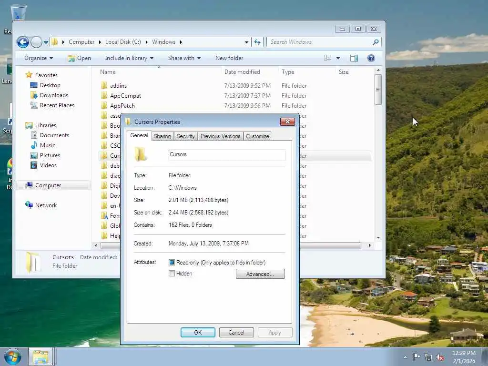Viewport: 488px width, 366px height.
Task: Select the AppPatch folder
Action: (122, 105)
